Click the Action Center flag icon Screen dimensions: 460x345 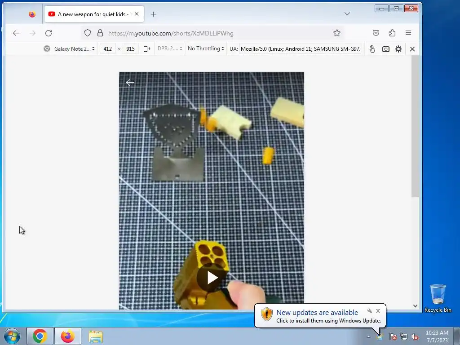click(393, 336)
